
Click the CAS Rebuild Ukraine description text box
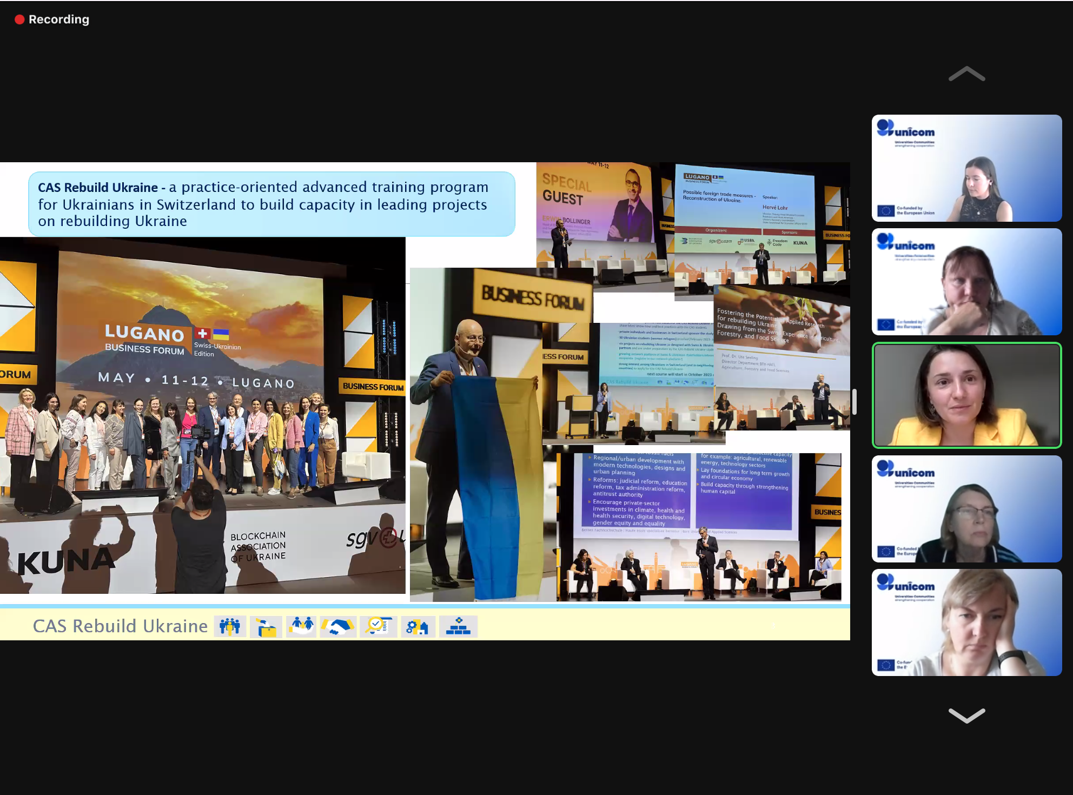(x=271, y=204)
